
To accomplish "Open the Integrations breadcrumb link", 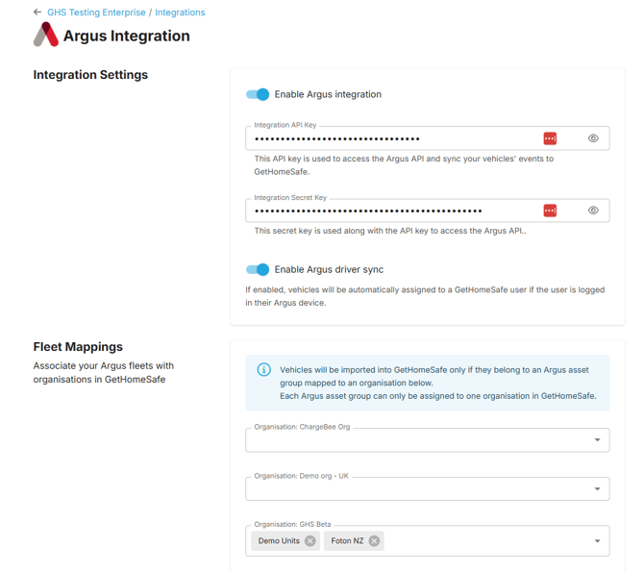I will tap(180, 12).
